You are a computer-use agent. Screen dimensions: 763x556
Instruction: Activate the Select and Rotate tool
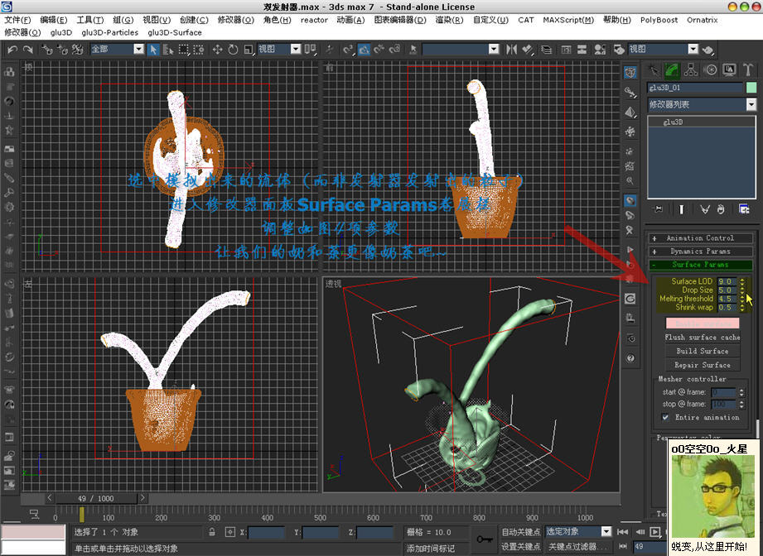(x=233, y=49)
